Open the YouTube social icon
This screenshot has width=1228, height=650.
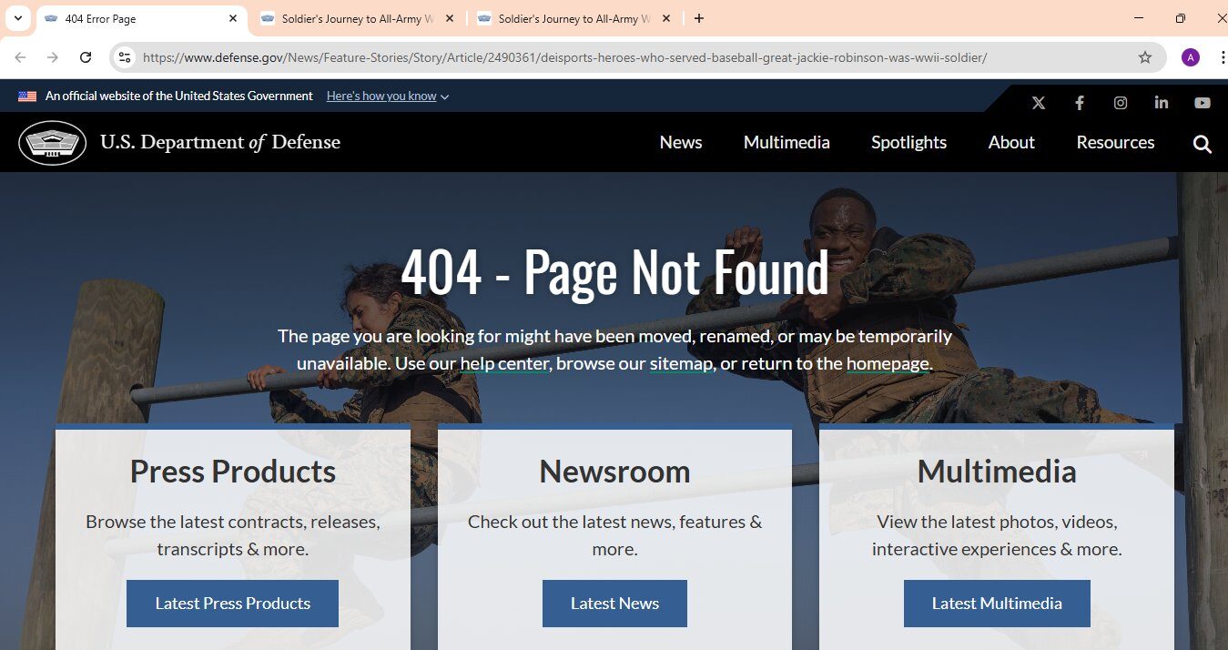[1203, 103]
